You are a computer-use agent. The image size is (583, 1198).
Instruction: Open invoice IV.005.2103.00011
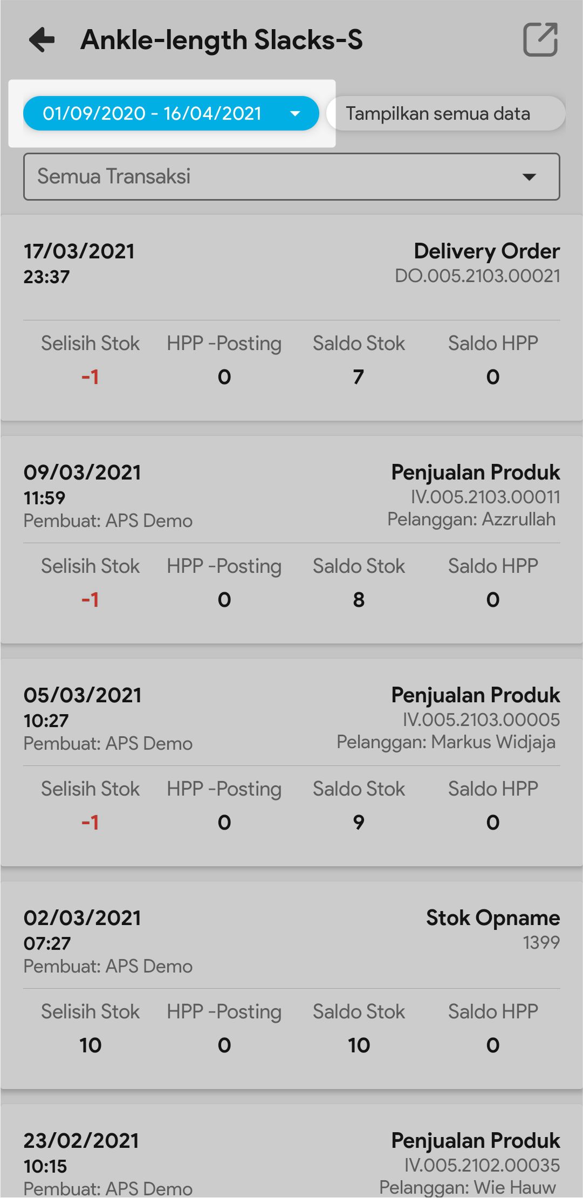tap(485, 497)
